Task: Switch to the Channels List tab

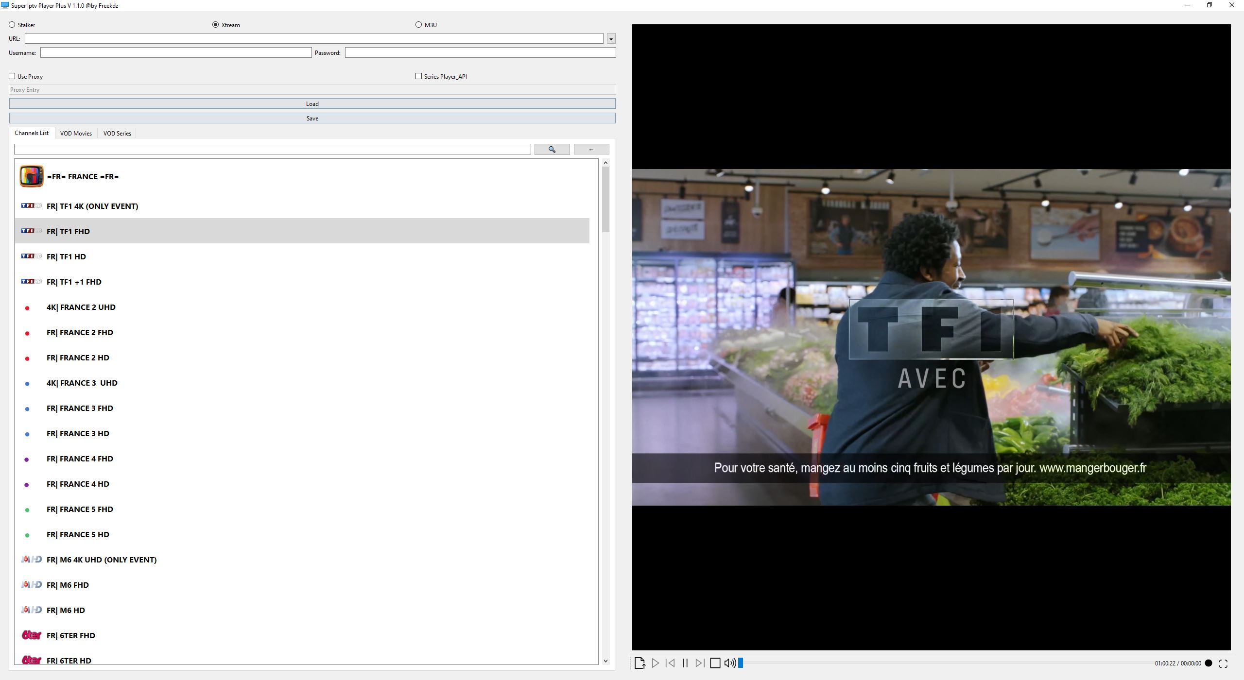Action: coord(32,133)
